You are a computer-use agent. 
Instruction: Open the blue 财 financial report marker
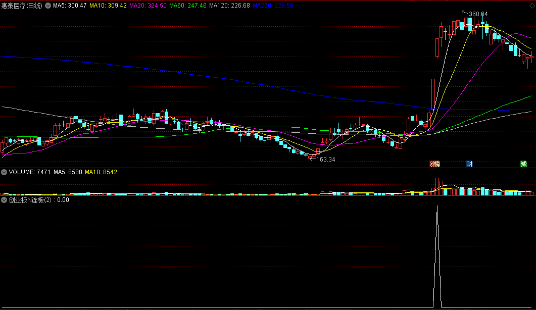pos(469,164)
